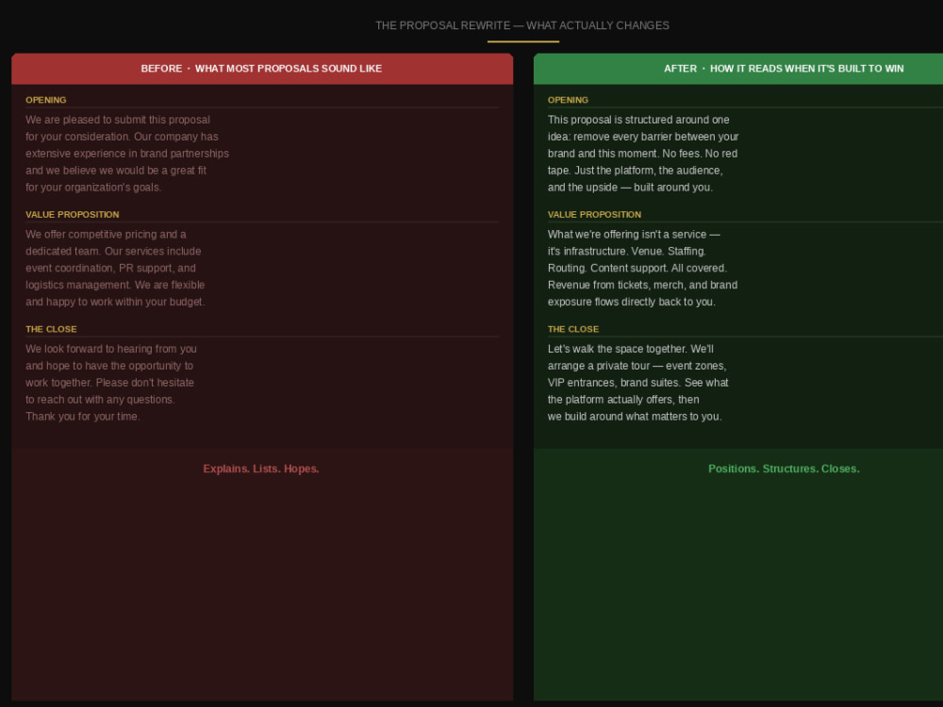Click the line 'Let's walk the space together. We'll'
Viewport: 943px width, 707px height.
(630, 349)
